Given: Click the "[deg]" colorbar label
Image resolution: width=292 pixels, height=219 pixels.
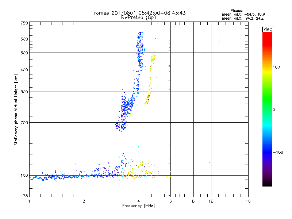Looking at the screenshot, I should [x=268, y=30].
